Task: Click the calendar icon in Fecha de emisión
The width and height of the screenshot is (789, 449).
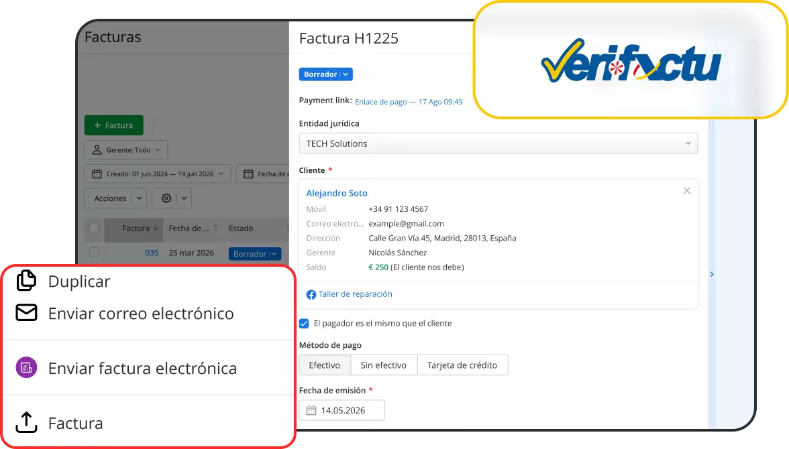Action: pyautogui.click(x=311, y=410)
